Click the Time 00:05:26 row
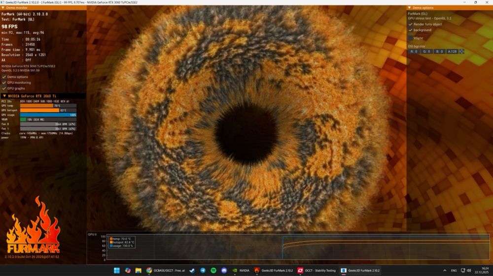This screenshot has width=493, height=276. [x=21, y=39]
